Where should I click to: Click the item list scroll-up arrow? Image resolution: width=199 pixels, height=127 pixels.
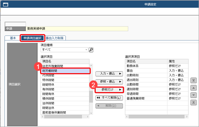91,65
